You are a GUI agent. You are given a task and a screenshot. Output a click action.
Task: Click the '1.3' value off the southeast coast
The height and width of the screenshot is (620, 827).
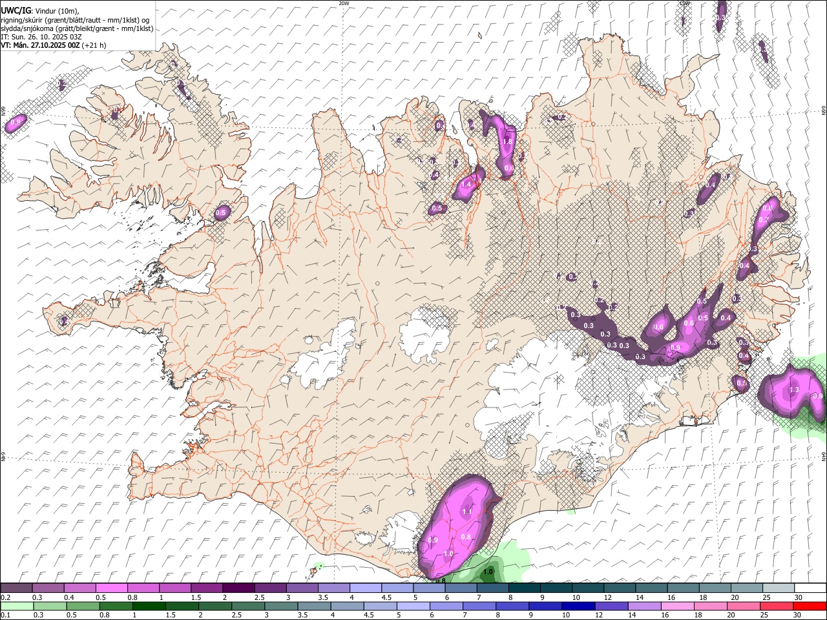(x=794, y=390)
